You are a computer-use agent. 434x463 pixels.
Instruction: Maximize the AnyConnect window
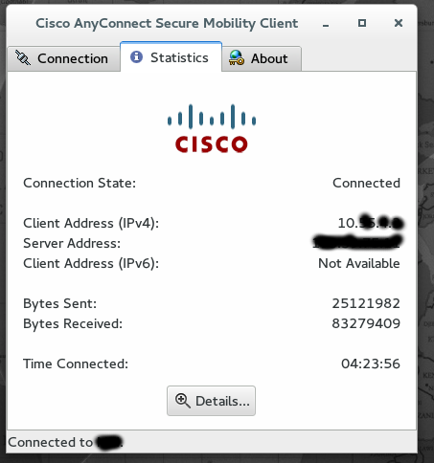pos(362,23)
